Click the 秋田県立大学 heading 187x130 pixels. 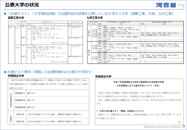click(16, 76)
